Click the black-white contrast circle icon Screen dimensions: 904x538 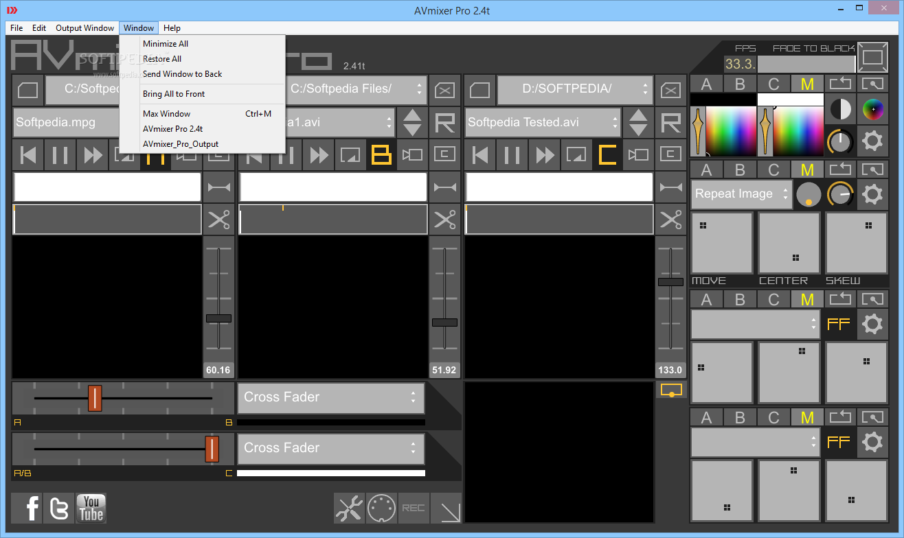839,109
